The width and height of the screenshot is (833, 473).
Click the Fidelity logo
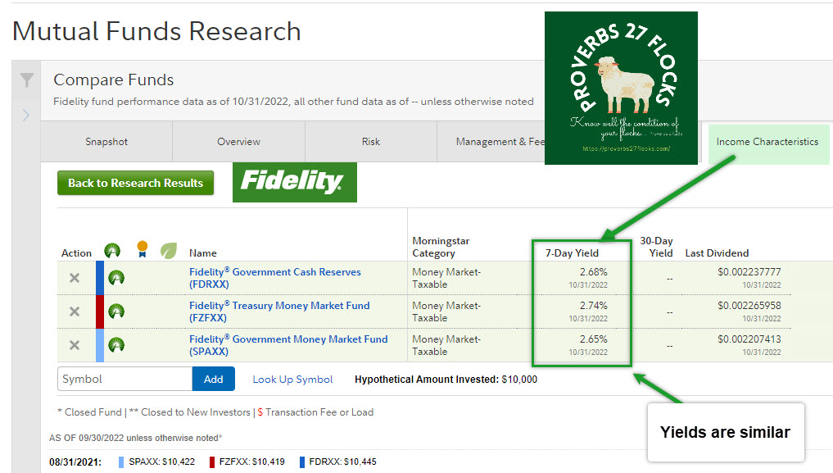coord(294,182)
